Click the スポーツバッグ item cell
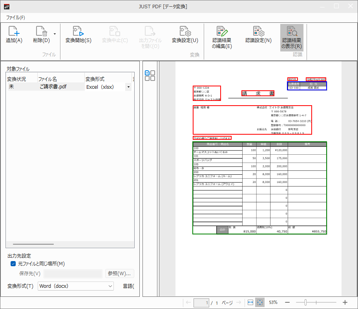 coord(217,160)
